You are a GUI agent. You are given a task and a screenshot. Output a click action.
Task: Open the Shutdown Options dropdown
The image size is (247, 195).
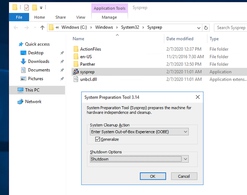point(139,159)
